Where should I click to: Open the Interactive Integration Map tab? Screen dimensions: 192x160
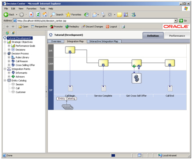pos(104,41)
